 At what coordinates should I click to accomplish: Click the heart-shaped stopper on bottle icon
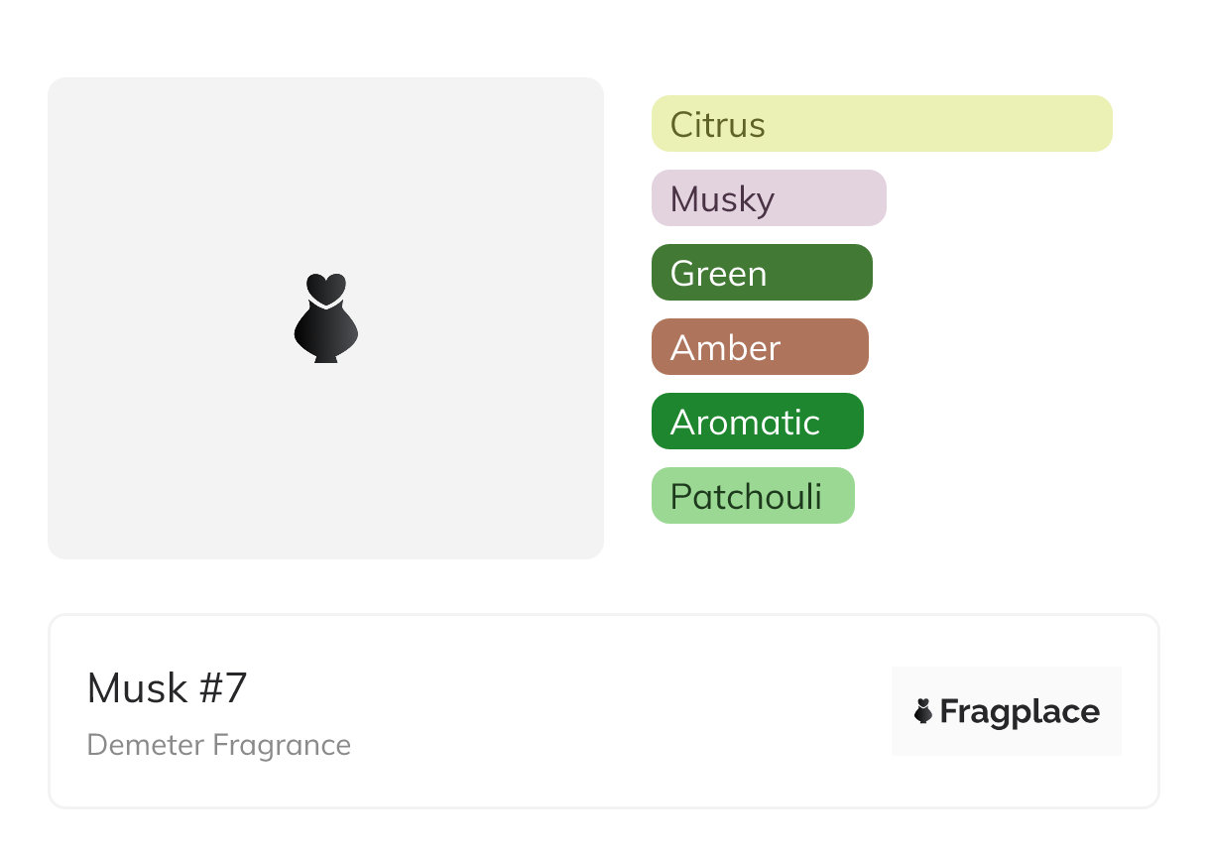coord(325,287)
